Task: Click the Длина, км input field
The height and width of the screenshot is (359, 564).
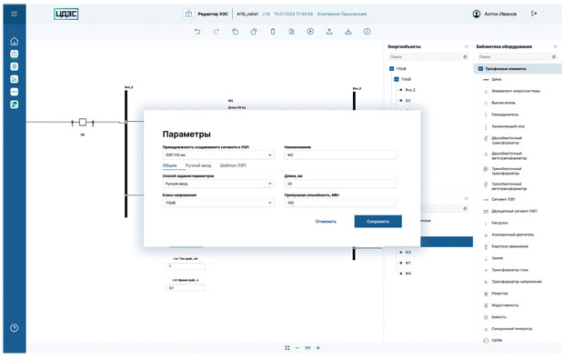Action: pyautogui.click(x=340, y=184)
